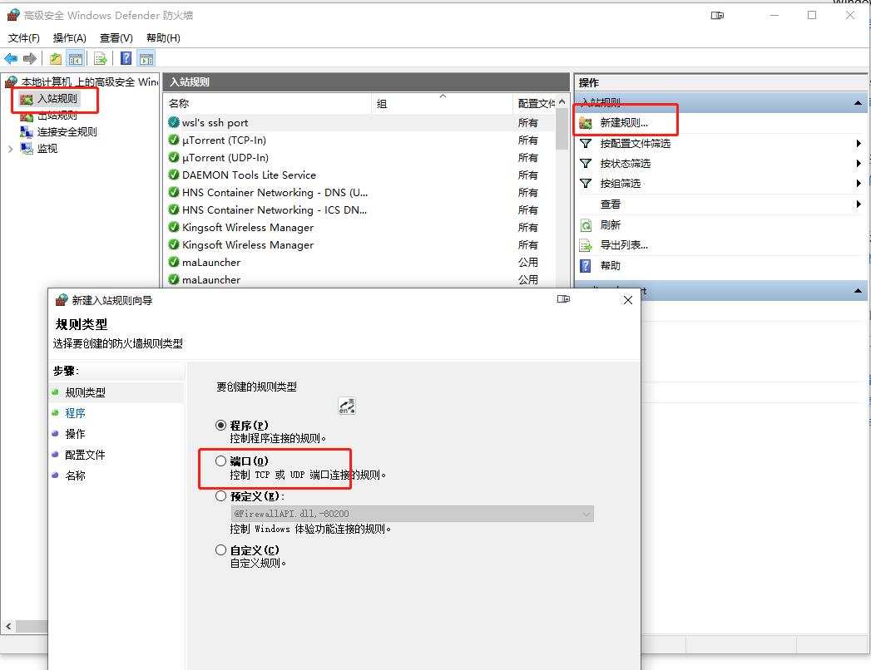The width and height of the screenshot is (871, 670).
Task: Select 入站规则 in the left tree
Action: 57,99
